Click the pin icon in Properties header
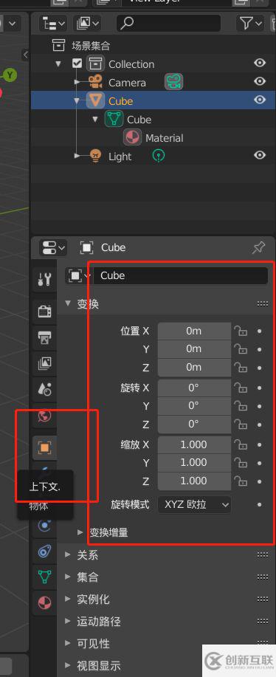The image size is (276, 677). point(259,247)
